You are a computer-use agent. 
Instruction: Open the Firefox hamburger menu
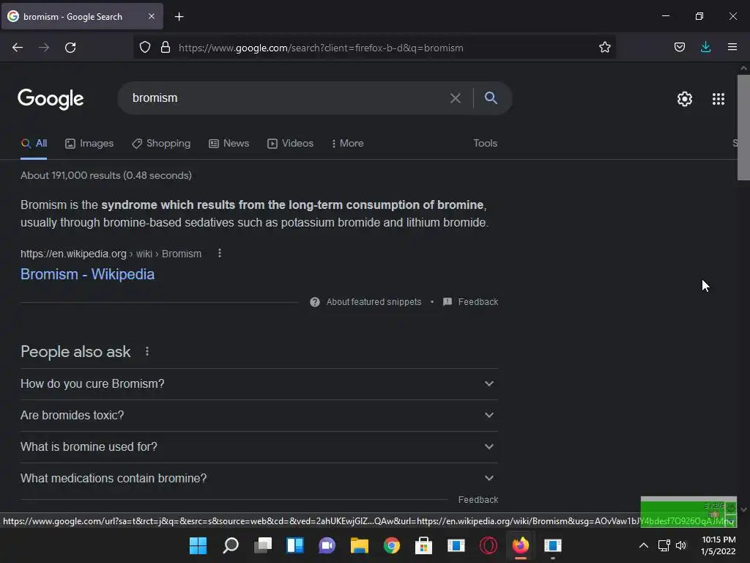(x=732, y=47)
